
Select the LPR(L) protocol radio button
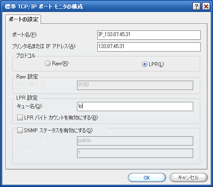[x=144, y=64]
